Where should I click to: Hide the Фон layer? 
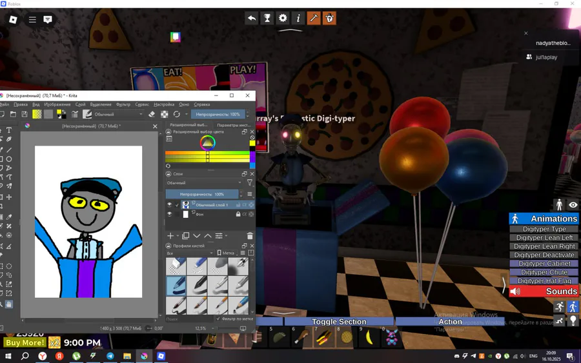169,214
